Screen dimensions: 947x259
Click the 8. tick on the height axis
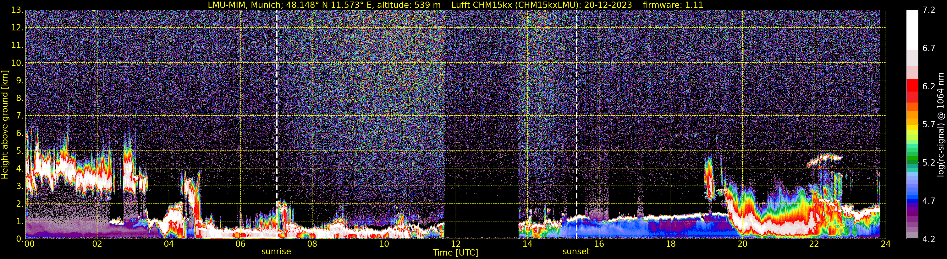click(x=20, y=98)
